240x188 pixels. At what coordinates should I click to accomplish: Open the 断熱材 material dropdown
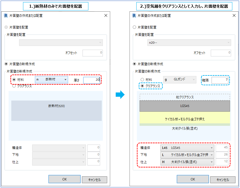pyautogui.click(x=52, y=79)
